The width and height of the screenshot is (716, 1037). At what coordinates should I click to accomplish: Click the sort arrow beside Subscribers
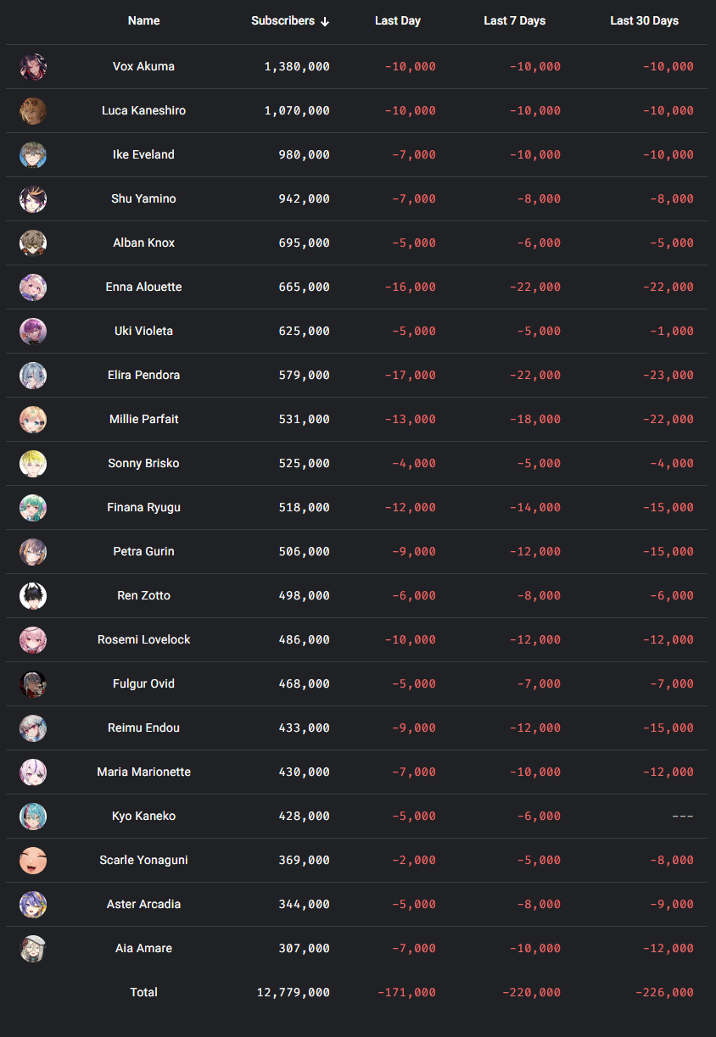325,21
